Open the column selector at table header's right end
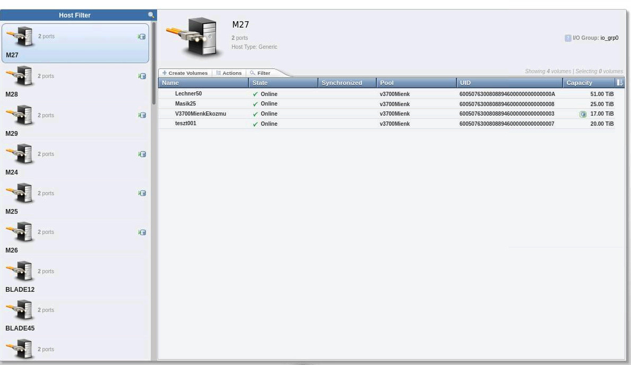This screenshot has height=365, width=631. pyautogui.click(x=619, y=83)
